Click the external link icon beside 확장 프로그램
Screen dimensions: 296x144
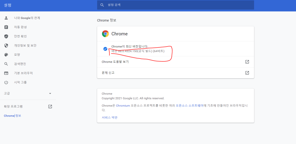tap(50, 106)
